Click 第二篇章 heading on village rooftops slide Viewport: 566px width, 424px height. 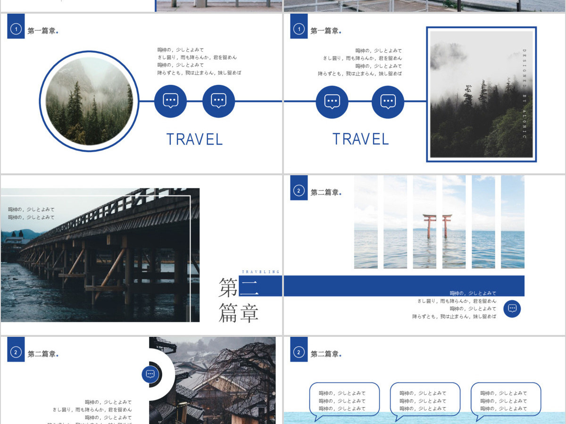(43, 354)
